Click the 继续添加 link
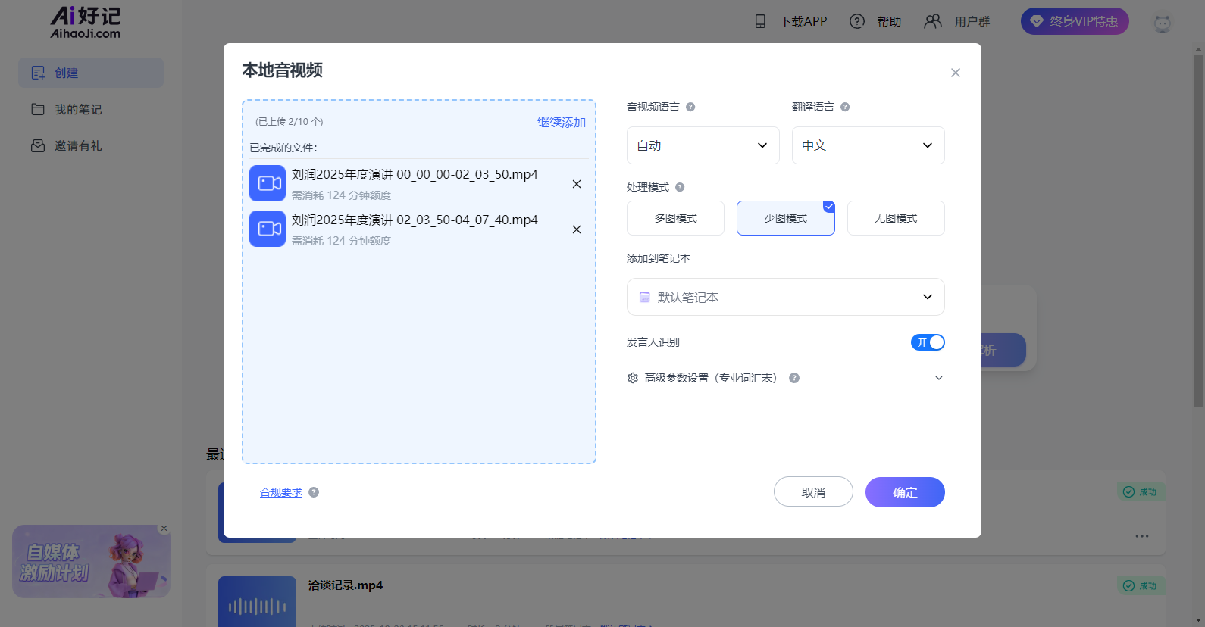Image resolution: width=1205 pixels, height=627 pixels. click(x=561, y=122)
